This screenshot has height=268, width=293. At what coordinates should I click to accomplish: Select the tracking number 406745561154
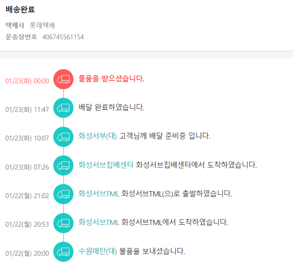(63, 37)
